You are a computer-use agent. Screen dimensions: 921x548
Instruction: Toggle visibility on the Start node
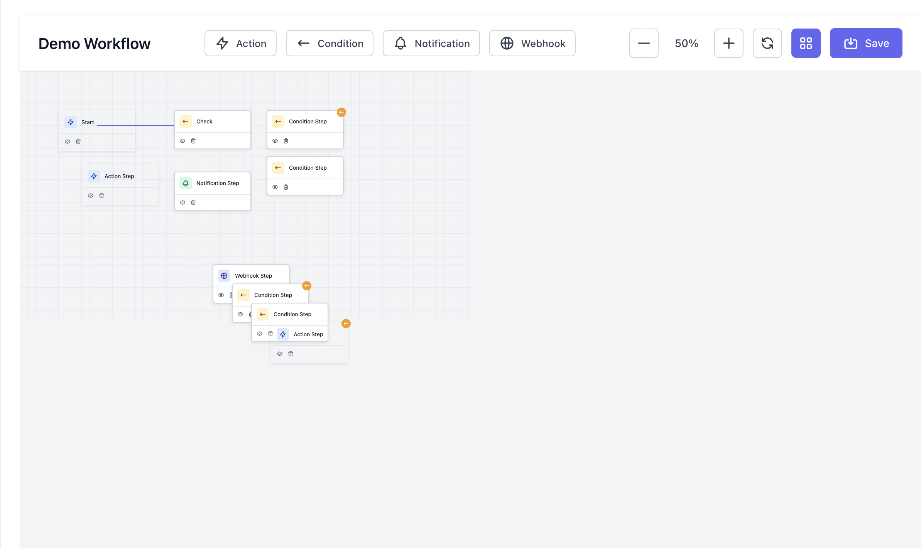click(68, 142)
